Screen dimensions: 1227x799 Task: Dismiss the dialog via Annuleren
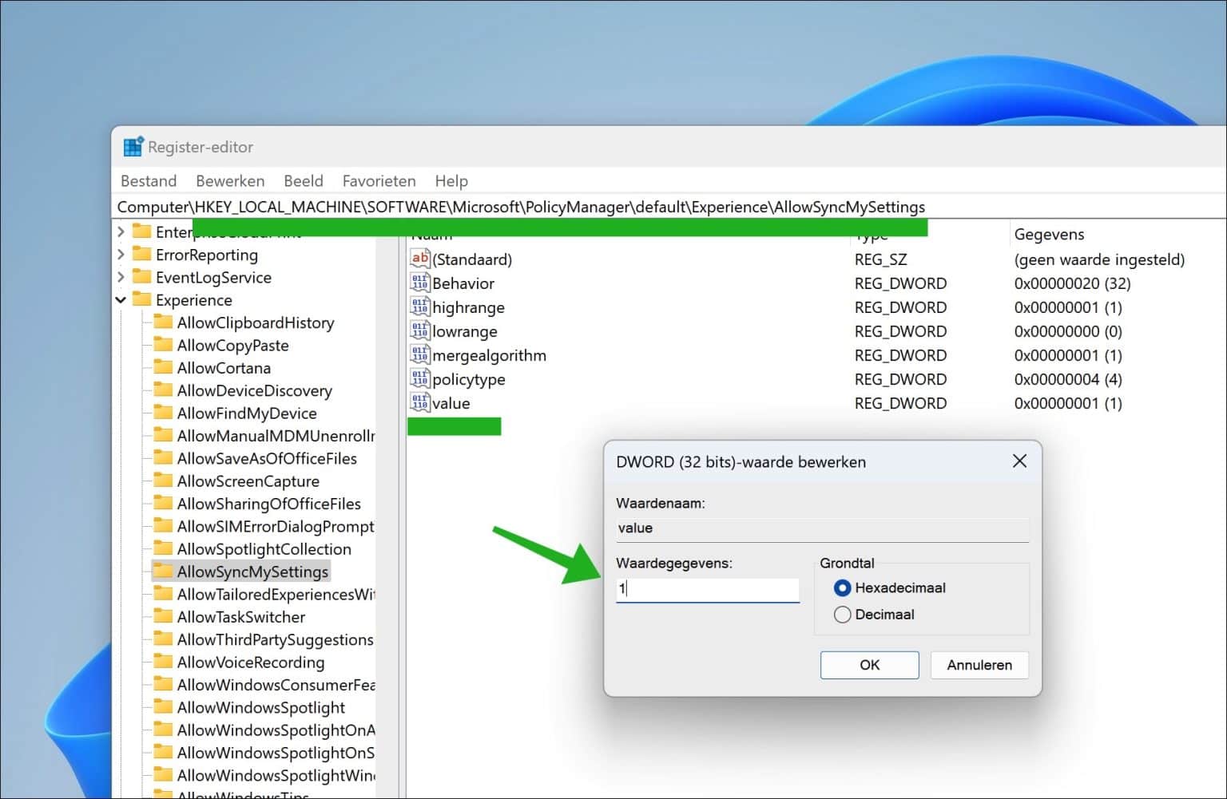coord(979,664)
